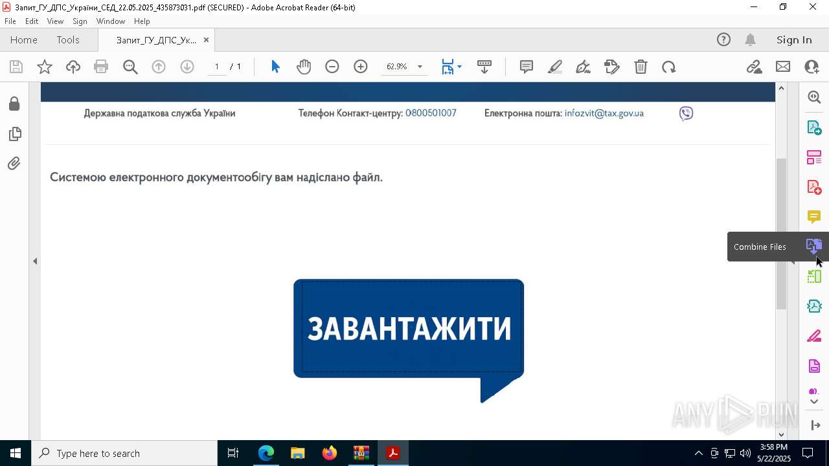829x466 pixels.
Task: Click the vertical scrollbar thumb
Action: 781,233
